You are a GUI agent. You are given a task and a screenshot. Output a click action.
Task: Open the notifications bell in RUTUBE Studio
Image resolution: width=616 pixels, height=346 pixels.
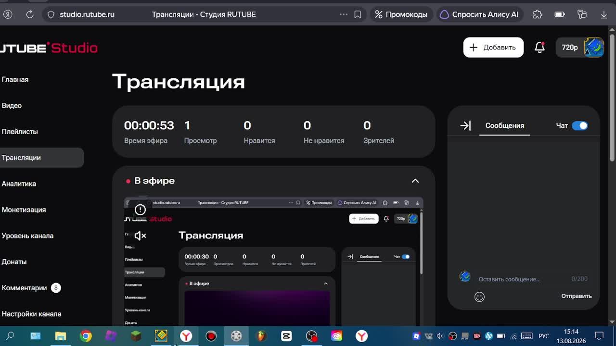(x=539, y=47)
